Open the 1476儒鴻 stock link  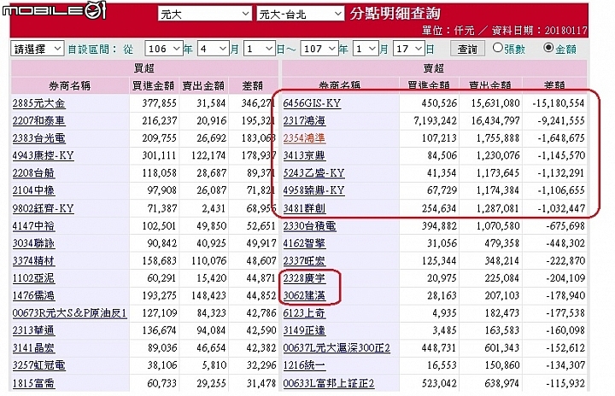33,295
